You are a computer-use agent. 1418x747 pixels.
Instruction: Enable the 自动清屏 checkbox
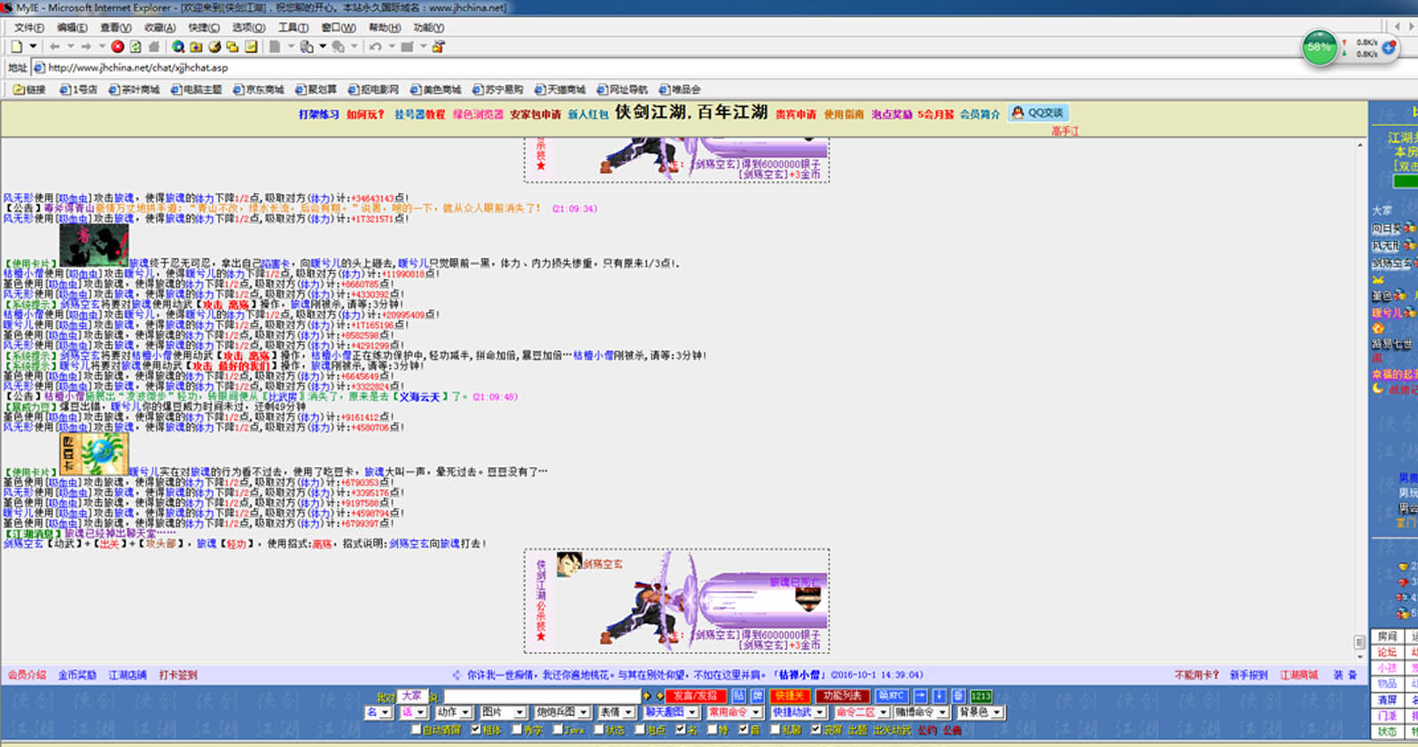[416, 729]
